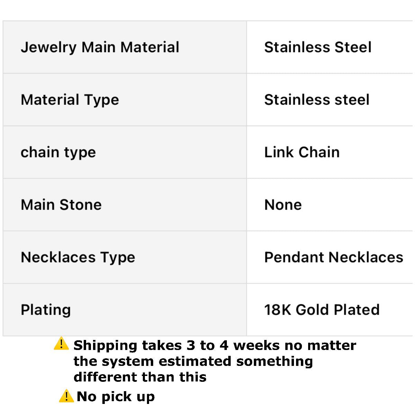The width and height of the screenshot is (415, 415).
Task: Click the 'the system estimated something' line
Action: [193, 361]
